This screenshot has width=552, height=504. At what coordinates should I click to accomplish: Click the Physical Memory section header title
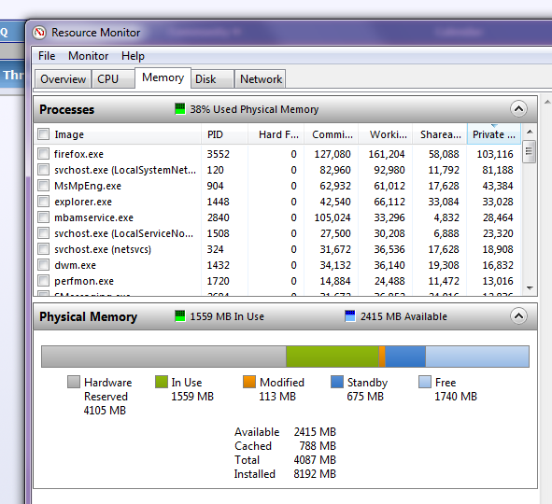coord(88,316)
